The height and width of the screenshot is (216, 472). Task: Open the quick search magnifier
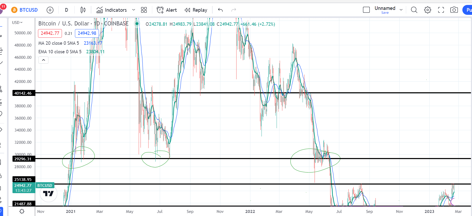click(414, 10)
